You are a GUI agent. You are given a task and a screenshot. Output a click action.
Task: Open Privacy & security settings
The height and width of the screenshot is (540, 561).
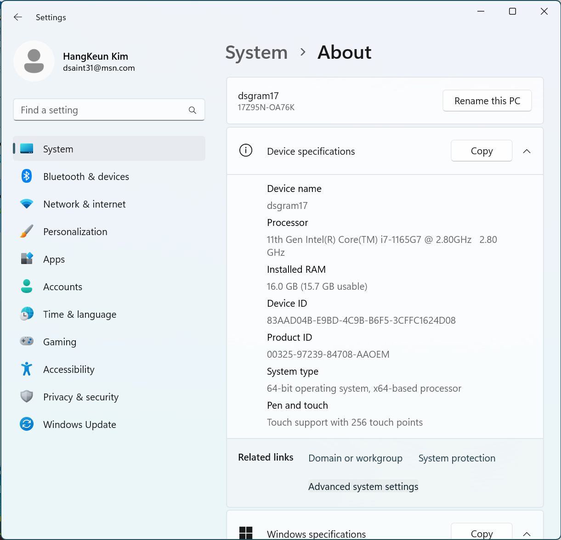click(109, 397)
